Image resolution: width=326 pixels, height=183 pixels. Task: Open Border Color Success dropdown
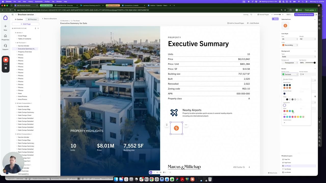pyautogui.click(x=290, y=74)
